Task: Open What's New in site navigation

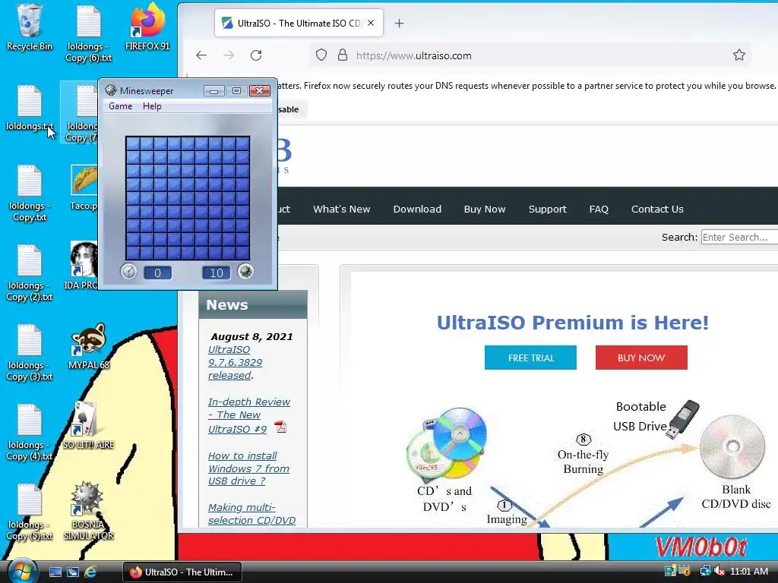Action: pyautogui.click(x=341, y=210)
